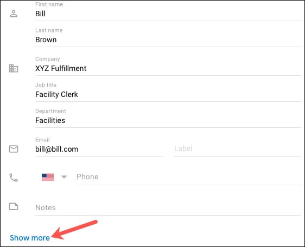Viewport: 305px width, 247px height.
Task: Click the email envelope icon
Action: [x=14, y=149]
